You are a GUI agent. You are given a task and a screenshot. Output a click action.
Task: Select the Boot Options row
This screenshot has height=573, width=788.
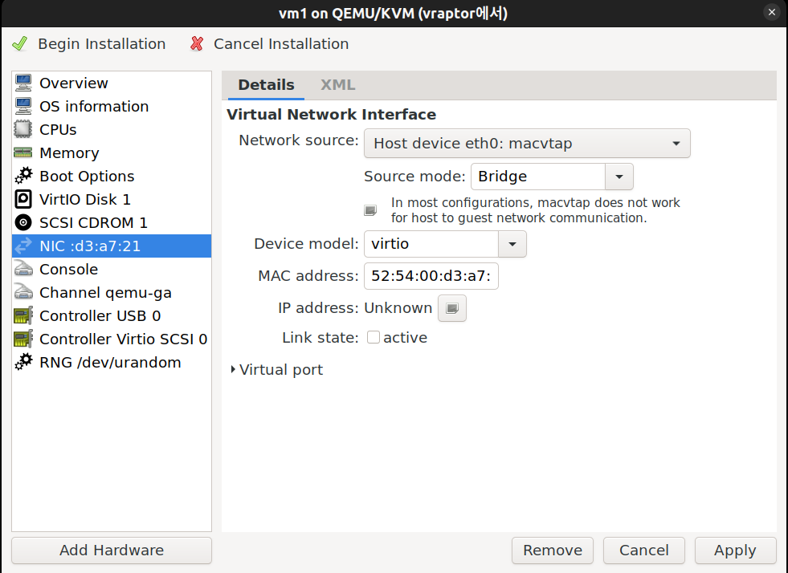pyautogui.click(x=112, y=176)
